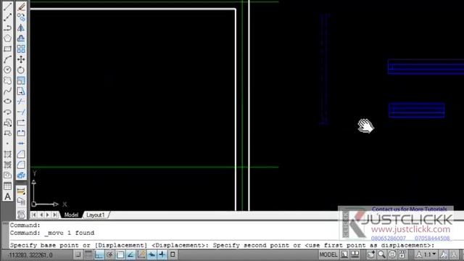The height and width of the screenshot is (261, 464).
Task: Go to next layout tab arrow
Action: point(48,215)
